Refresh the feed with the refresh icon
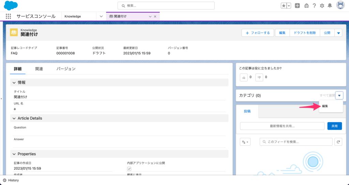Image resolution: width=349 pixels, height=185 pixels. pyautogui.click(x=338, y=142)
